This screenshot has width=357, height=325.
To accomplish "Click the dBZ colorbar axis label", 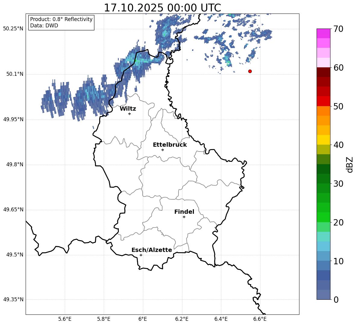I will 349,164.
